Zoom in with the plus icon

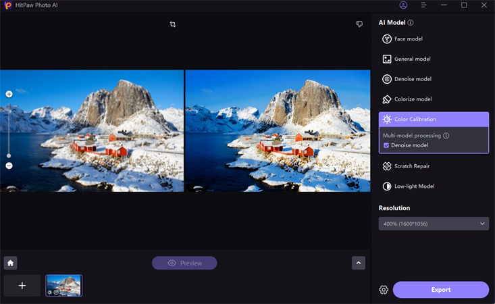point(9,94)
